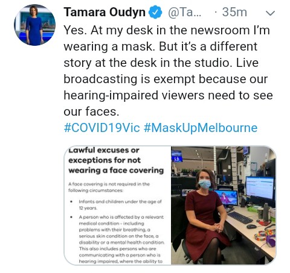
Task: Click the Tamara Oudyn display name
Action: click(x=105, y=12)
